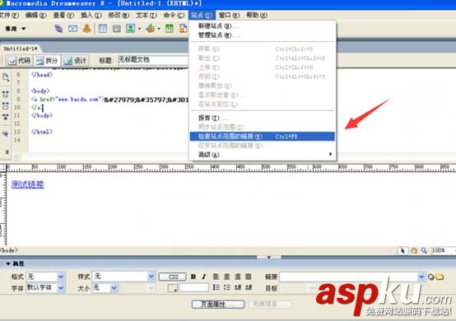Image resolution: width=456 pixels, height=321 pixels.
Task: Choose the Hand tool in status bar
Action: pyautogui.click(x=413, y=250)
